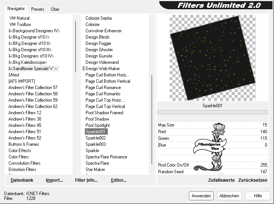
Task: Adjust the Blue value slider
Action: click(213, 145)
